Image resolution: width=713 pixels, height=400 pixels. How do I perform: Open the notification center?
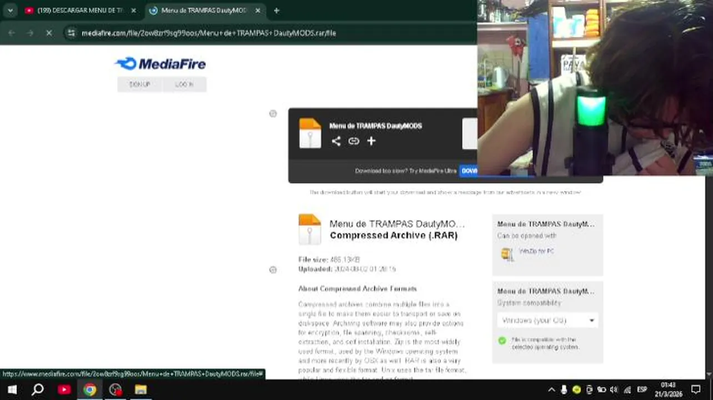696,390
